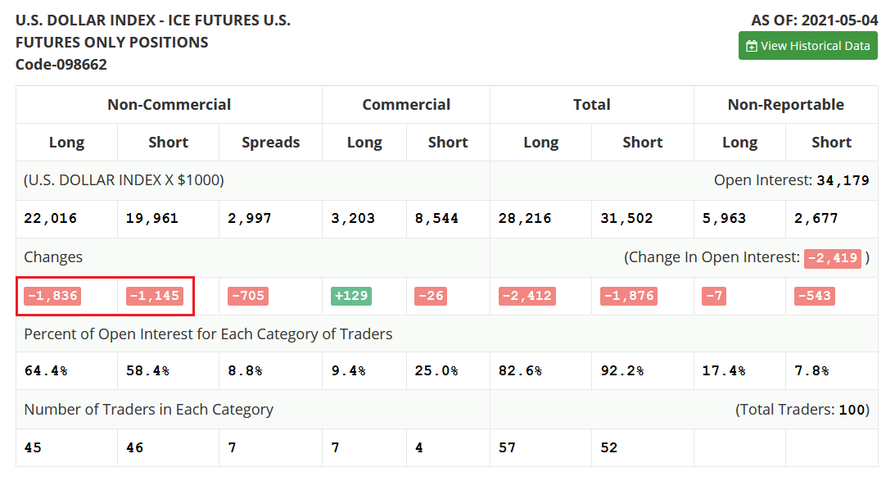Click the View Historical Data button

807,46
